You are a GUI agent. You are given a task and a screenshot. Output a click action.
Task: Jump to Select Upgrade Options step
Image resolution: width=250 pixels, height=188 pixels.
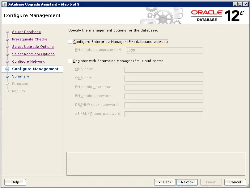pyautogui.click(x=33, y=47)
